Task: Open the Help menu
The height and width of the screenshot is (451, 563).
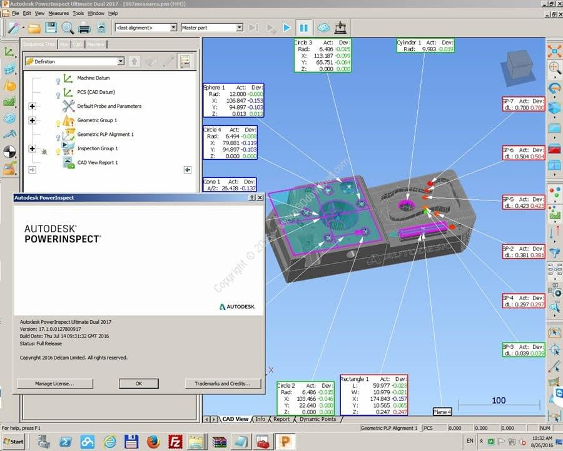Action: point(113,13)
